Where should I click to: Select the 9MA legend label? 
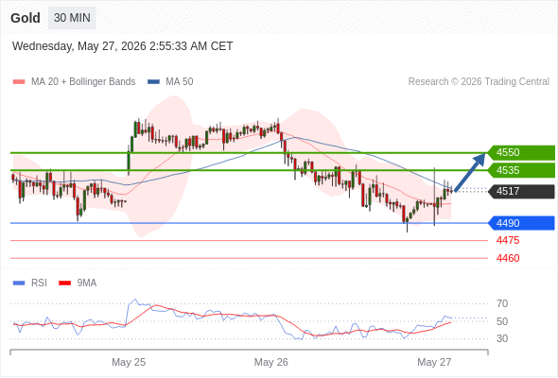87,283
